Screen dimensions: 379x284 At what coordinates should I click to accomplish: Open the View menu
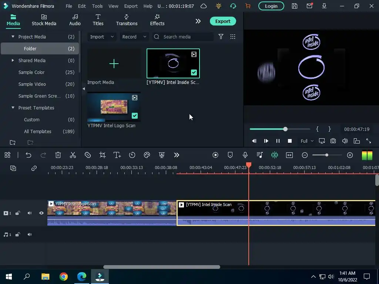pyautogui.click(x=113, y=6)
